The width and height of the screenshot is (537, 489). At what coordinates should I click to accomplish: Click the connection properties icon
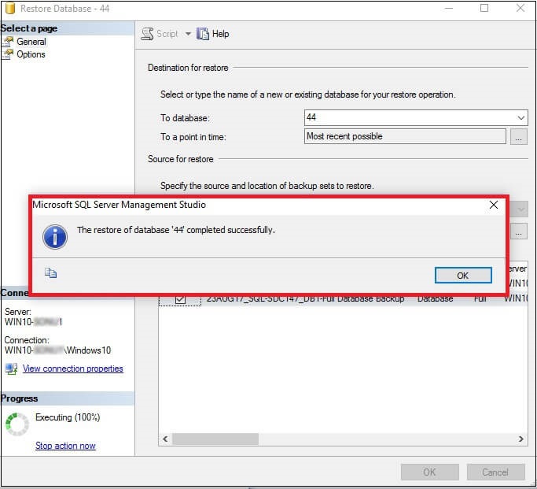(x=11, y=369)
